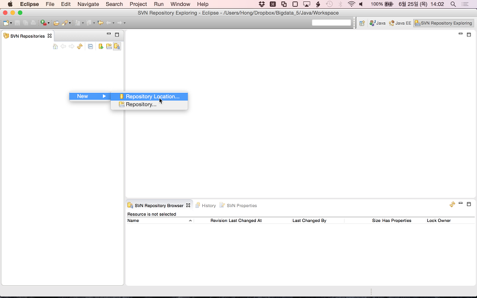Minimize the SVN Repository Browser panel
The image size is (477, 298).
[x=461, y=203]
